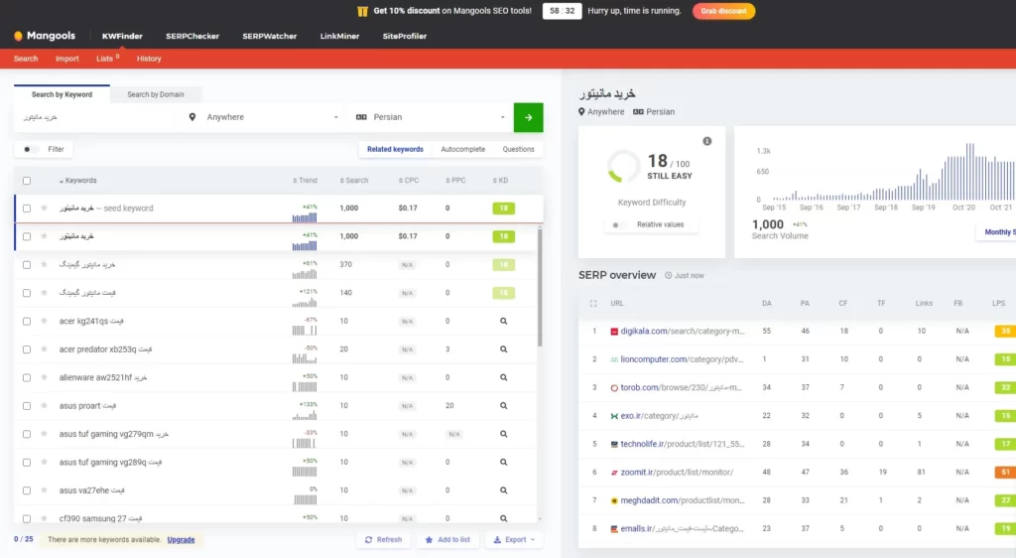Check KD via magnifier for cf390 samsung 27

point(503,518)
